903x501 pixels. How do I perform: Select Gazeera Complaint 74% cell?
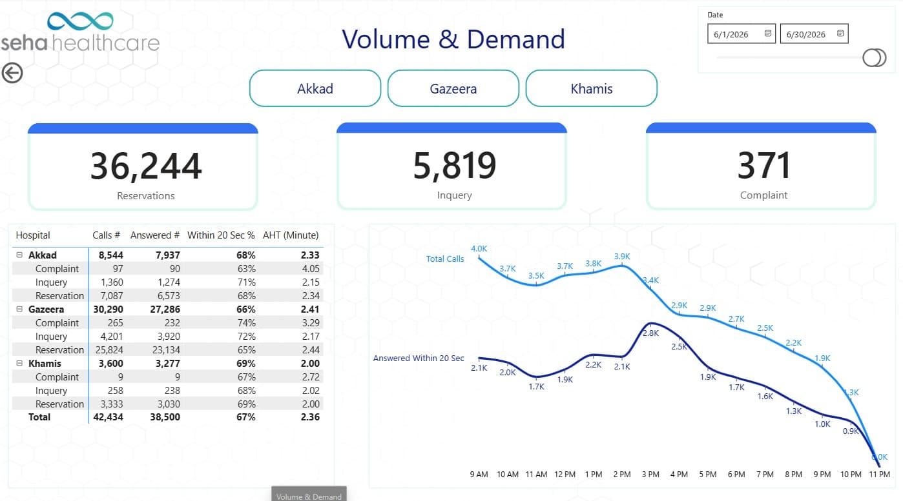(x=246, y=323)
